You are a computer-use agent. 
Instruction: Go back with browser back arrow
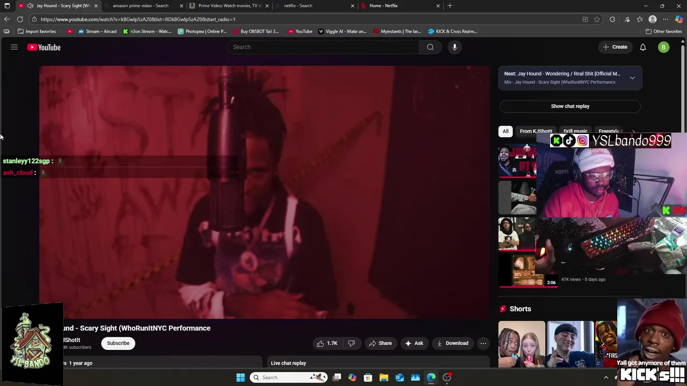tap(6, 19)
